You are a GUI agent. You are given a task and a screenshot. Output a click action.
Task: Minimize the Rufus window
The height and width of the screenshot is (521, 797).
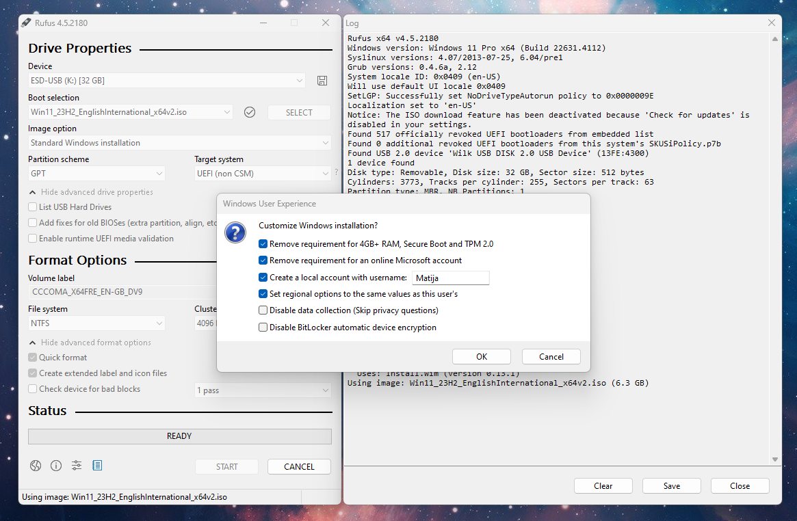point(263,23)
